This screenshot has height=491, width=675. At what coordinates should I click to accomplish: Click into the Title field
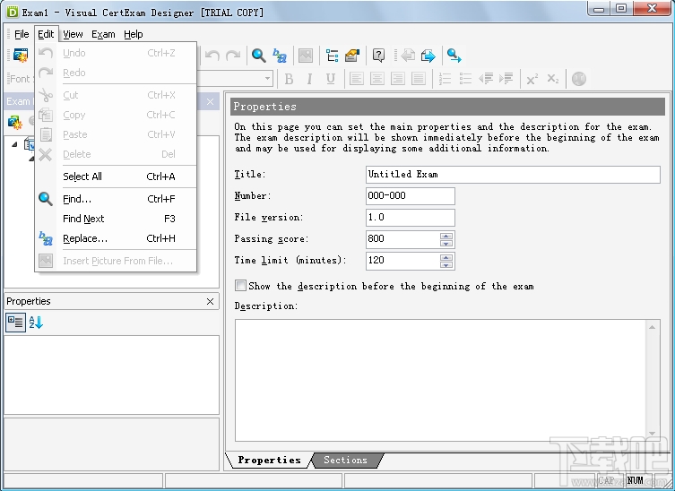coord(513,175)
